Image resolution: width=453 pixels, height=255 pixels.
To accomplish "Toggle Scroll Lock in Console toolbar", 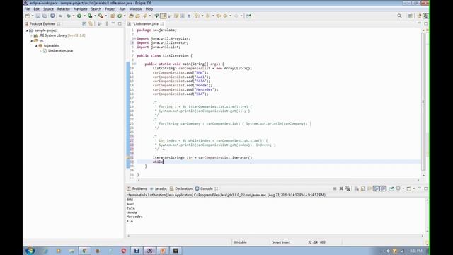I will click(363, 188).
